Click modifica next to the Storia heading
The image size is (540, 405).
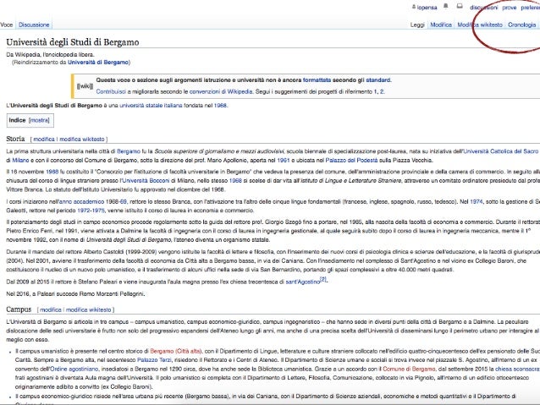point(44,139)
